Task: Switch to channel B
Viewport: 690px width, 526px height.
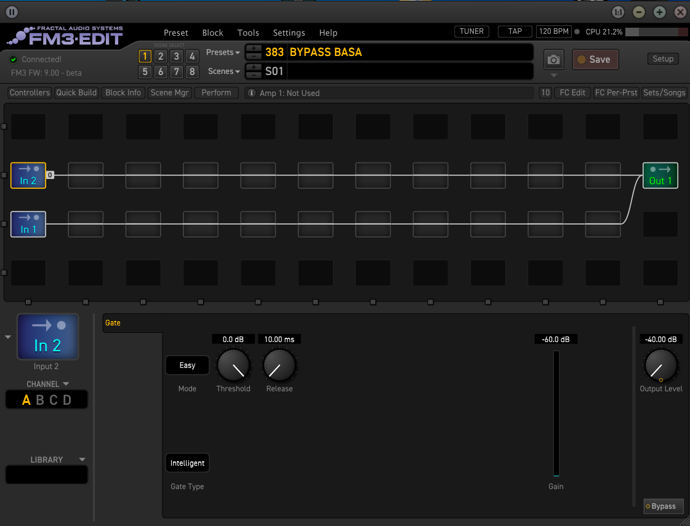Action: (x=40, y=400)
